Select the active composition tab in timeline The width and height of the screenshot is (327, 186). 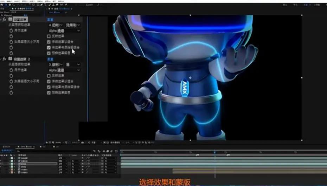(25, 147)
